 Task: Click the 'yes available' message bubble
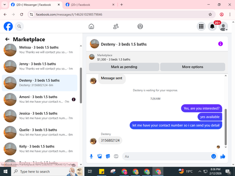pos(210,117)
